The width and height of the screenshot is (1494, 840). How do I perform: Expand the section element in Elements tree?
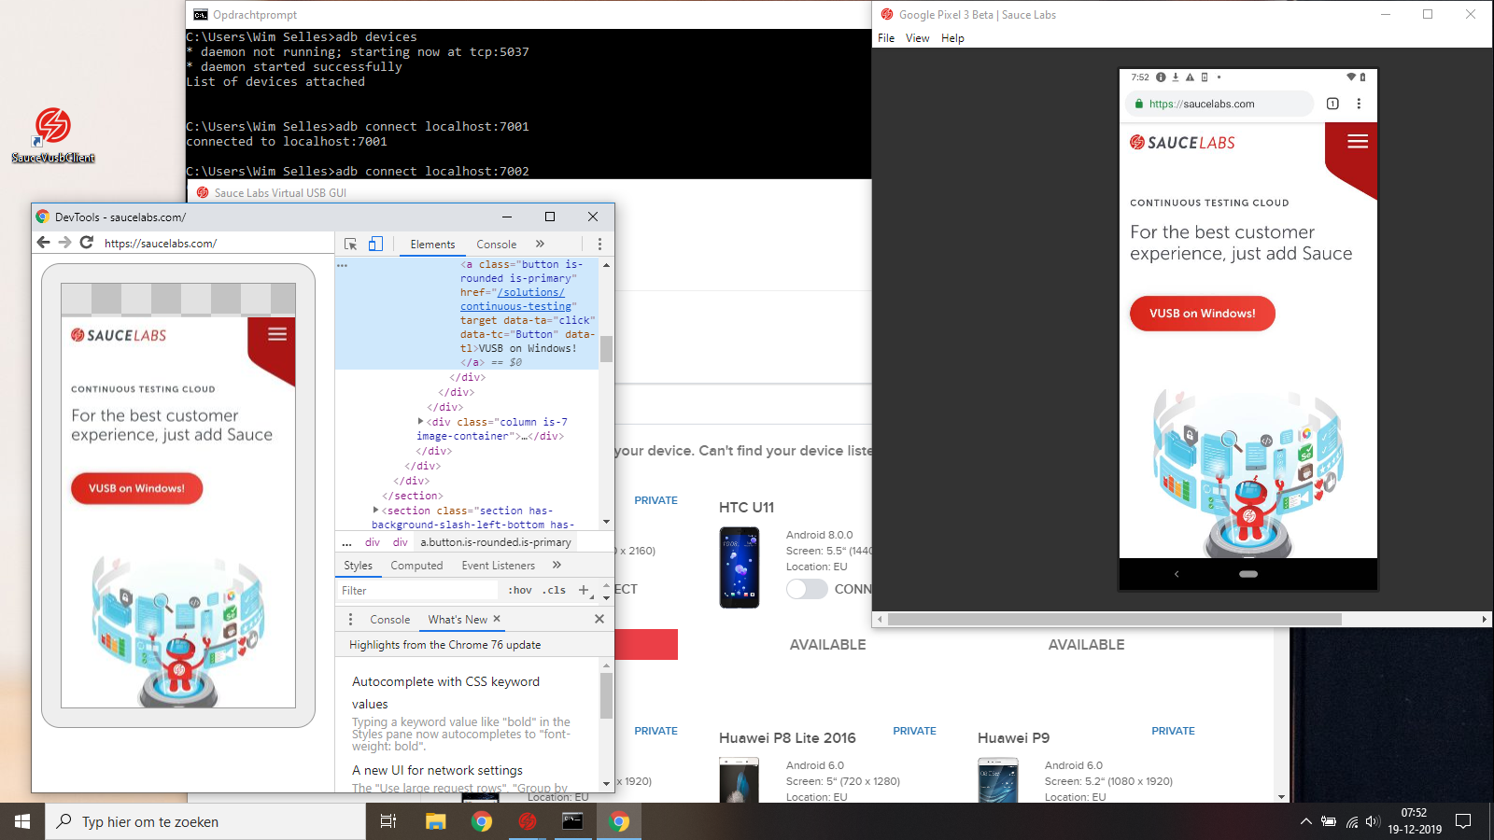[377, 511]
